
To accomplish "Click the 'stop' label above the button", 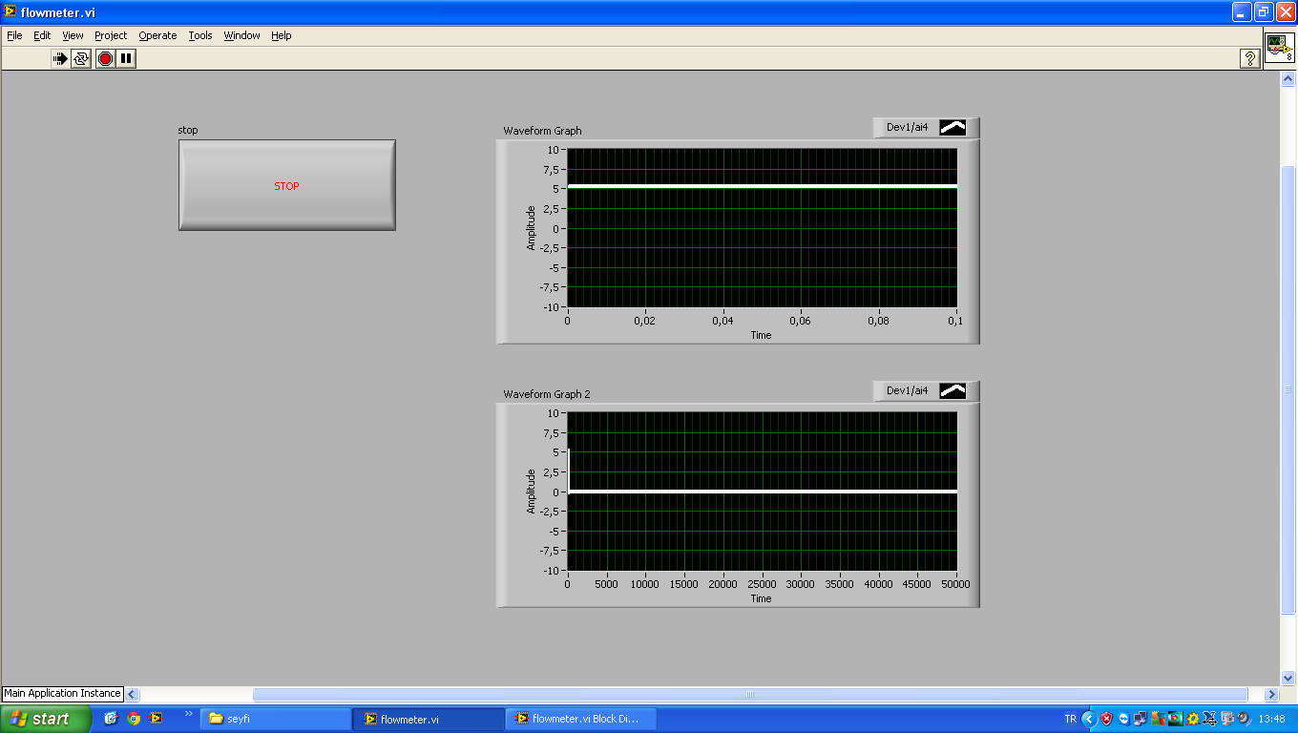I will coord(188,130).
